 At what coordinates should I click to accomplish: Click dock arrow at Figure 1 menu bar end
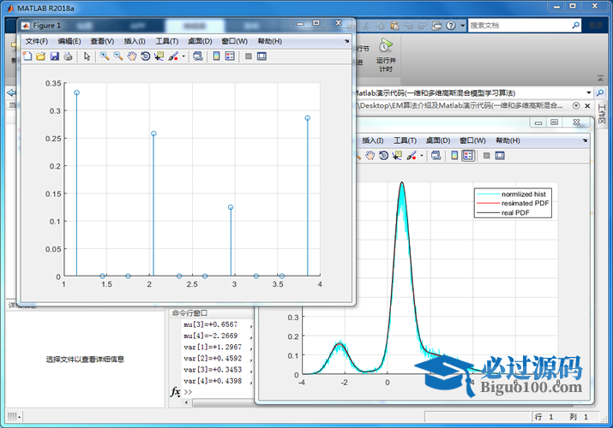click(x=346, y=41)
